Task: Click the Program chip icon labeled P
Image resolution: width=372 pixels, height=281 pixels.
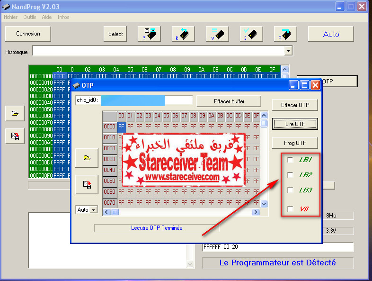Action: 285,34
